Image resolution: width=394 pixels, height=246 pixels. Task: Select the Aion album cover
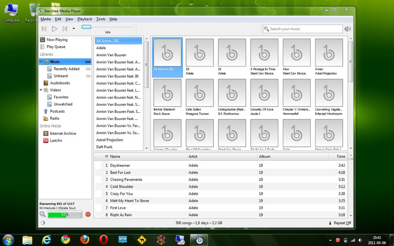297,53
